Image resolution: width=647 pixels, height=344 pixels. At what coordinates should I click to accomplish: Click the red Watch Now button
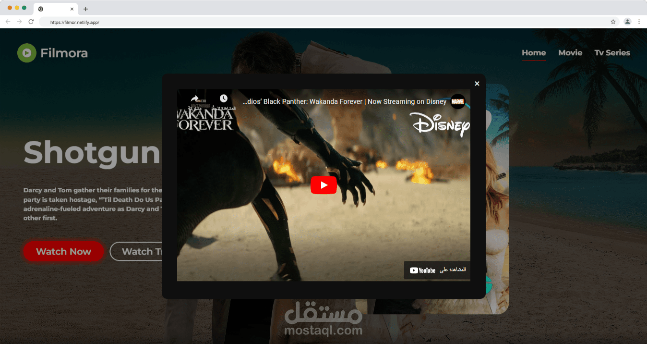63,251
